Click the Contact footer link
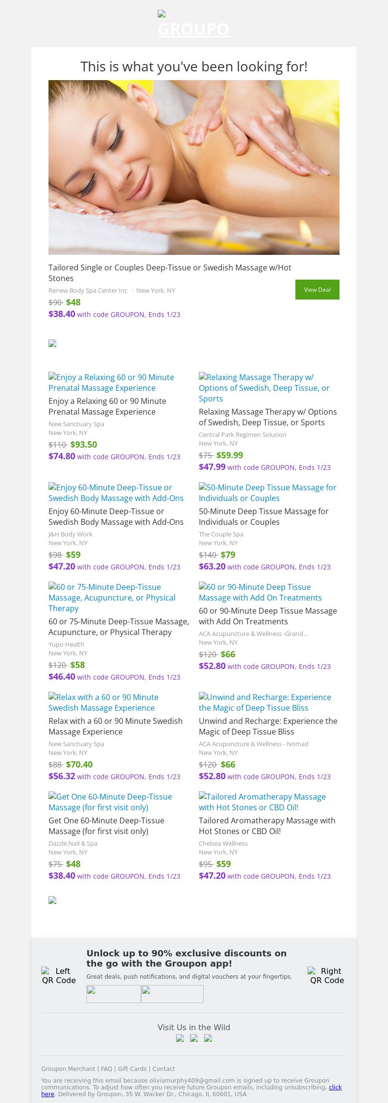This screenshot has width=388, height=1103. click(x=163, y=1069)
